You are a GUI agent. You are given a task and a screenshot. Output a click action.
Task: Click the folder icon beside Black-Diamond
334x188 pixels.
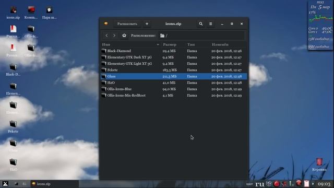104,51
